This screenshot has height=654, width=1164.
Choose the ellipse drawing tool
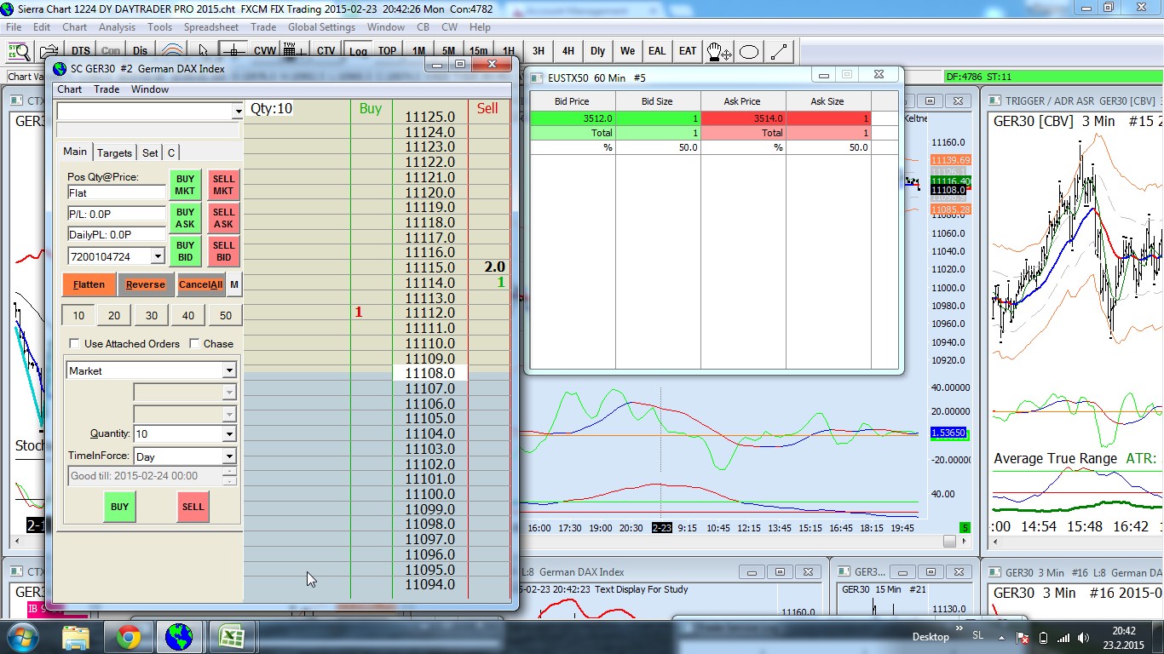click(x=749, y=52)
